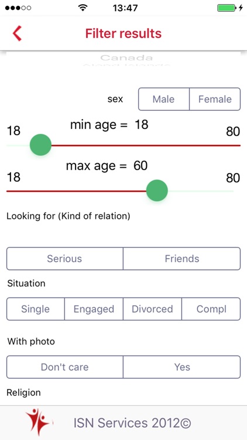This screenshot has height=440, width=247.
Task: Choose Yes for With photo
Action: click(x=182, y=367)
